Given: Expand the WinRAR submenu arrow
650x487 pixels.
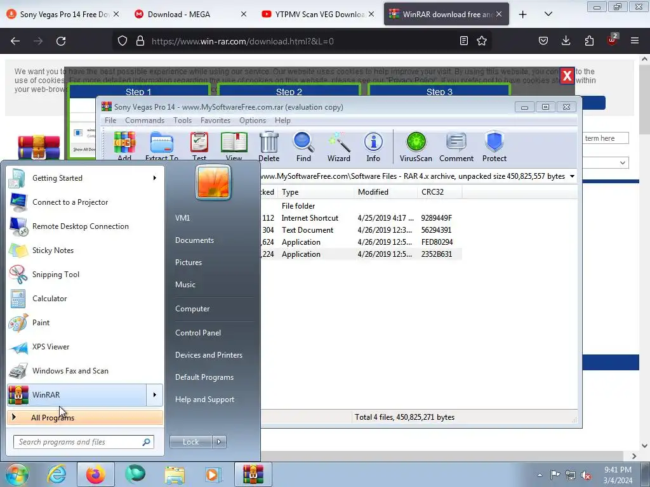Looking at the screenshot, I should pos(155,395).
